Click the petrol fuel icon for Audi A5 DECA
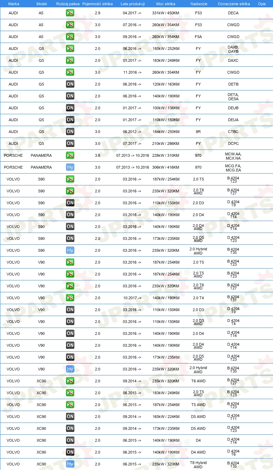The image size is (273, 470). click(x=70, y=13)
